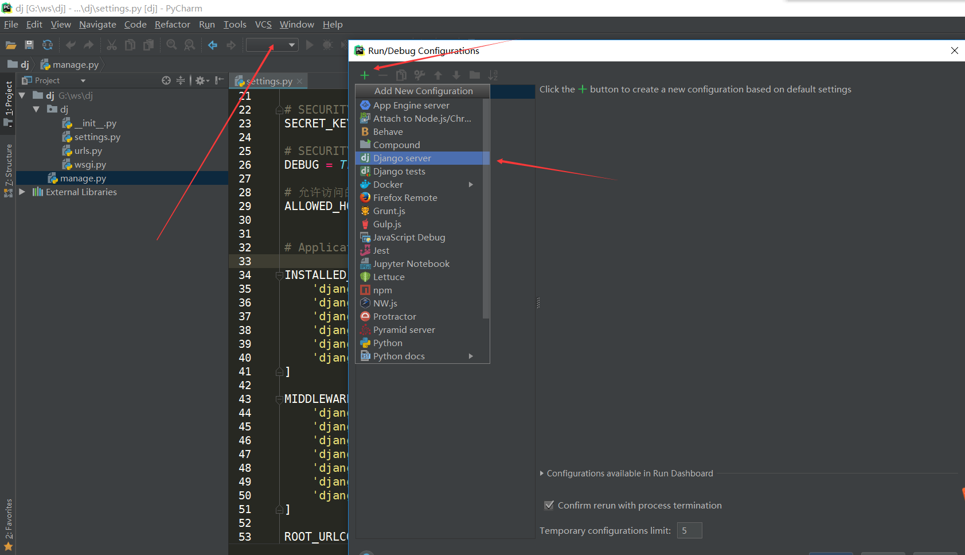Open the Tools menu

(x=235, y=24)
